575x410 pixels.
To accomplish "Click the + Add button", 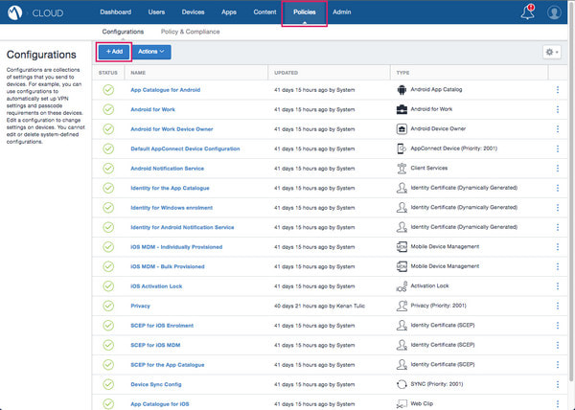I will tap(114, 52).
